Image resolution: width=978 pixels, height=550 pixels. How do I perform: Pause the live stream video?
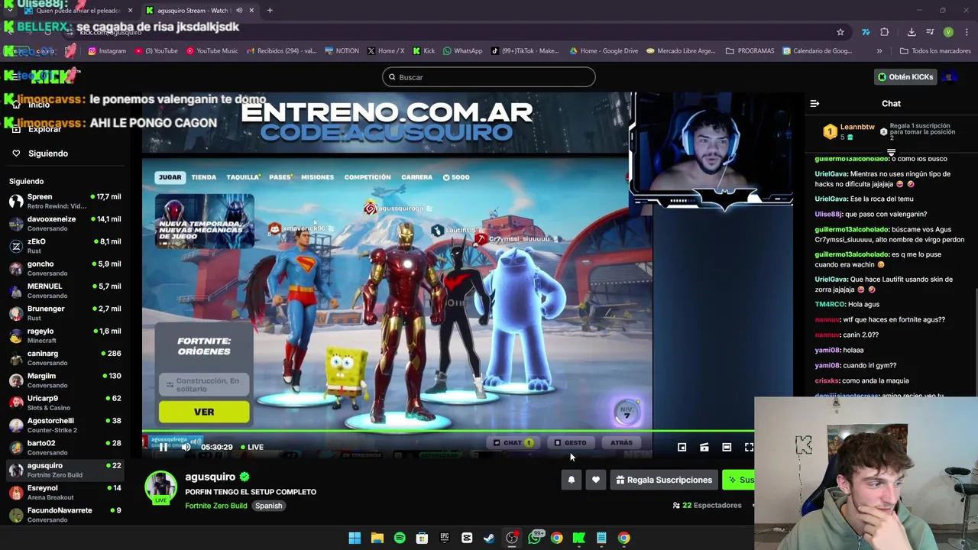coord(163,448)
